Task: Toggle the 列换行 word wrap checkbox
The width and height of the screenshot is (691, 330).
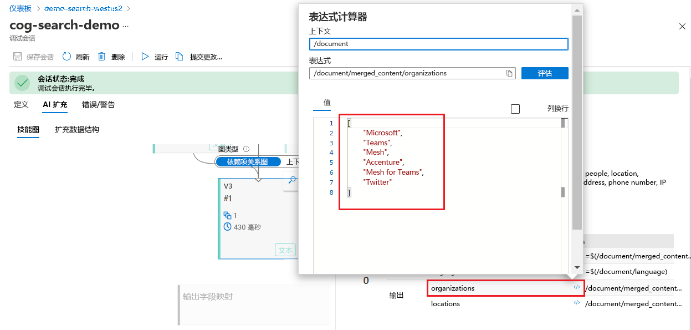Action: tap(515, 109)
